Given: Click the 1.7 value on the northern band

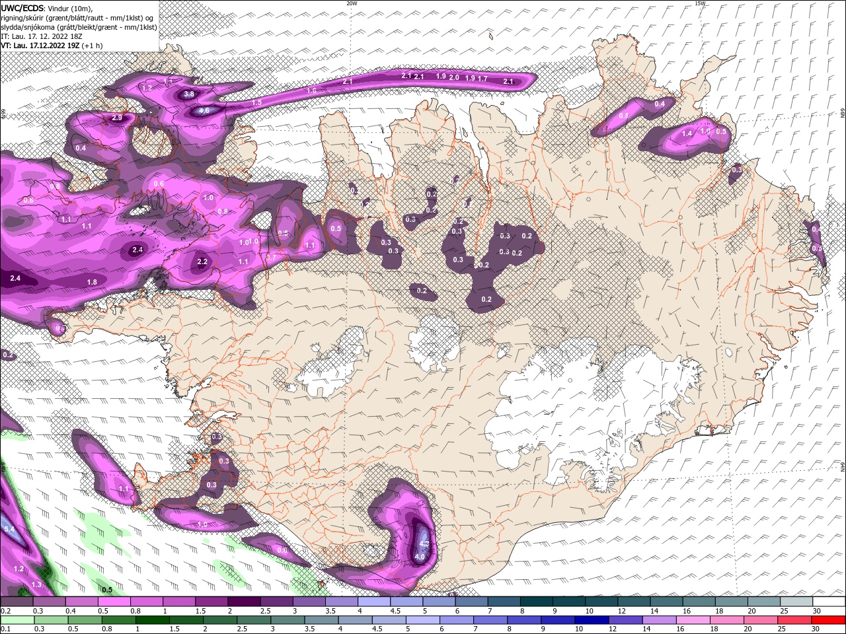Looking at the screenshot, I should tap(482, 79).
